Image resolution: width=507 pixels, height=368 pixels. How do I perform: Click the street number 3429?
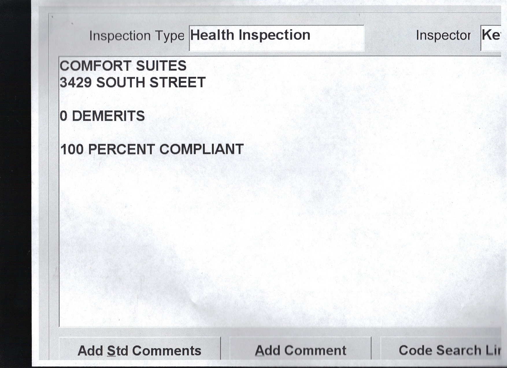[x=75, y=83]
